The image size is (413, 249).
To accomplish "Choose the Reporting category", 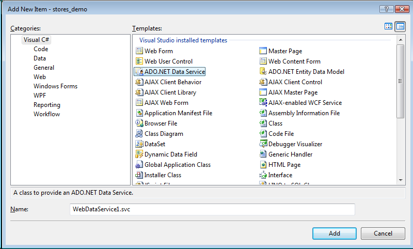I will 46,105.
